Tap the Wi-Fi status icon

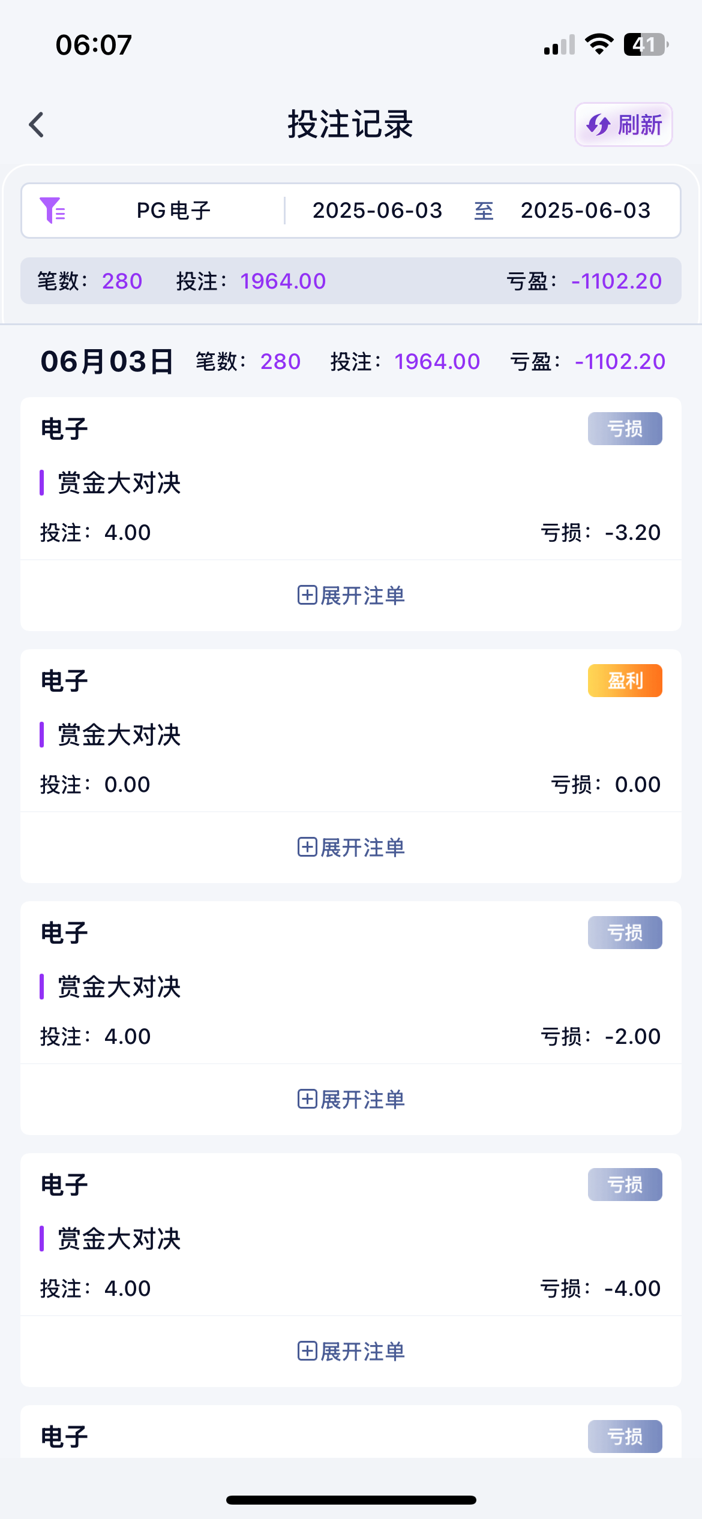coord(599,44)
